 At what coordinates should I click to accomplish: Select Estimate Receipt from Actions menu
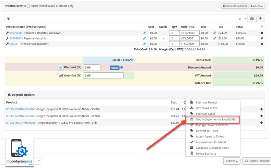pyautogui.click(x=207, y=103)
